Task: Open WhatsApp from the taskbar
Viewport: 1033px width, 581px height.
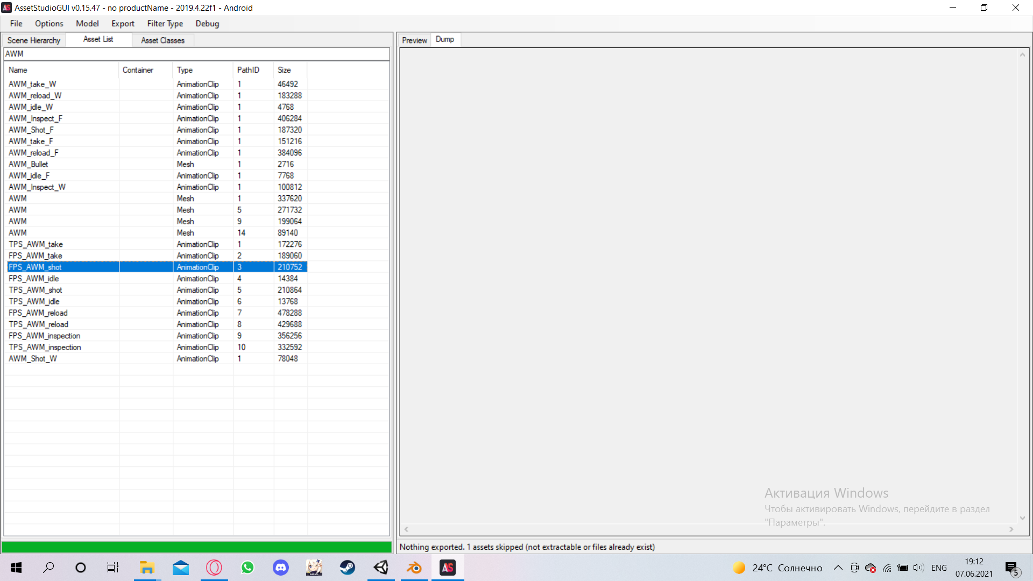Action: coord(247,568)
